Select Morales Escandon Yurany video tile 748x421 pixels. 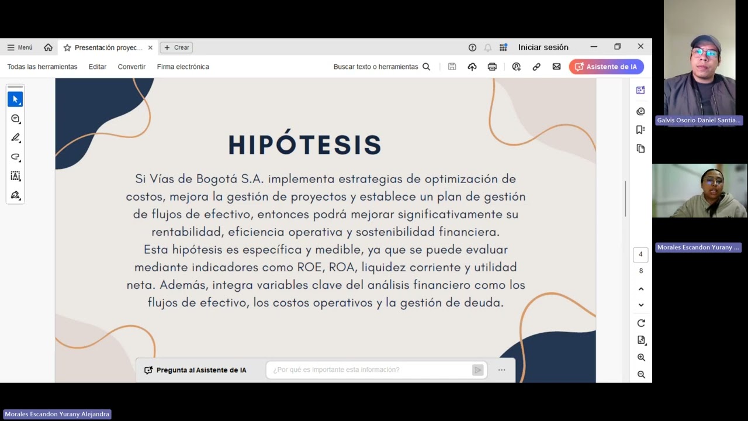[x=699, y=191]
